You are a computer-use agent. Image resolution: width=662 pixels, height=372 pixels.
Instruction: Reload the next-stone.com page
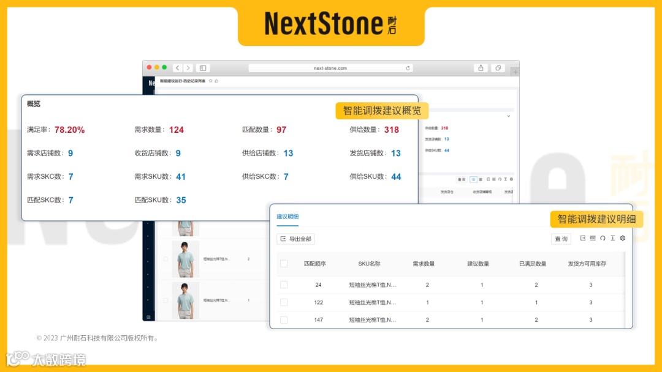(x=408, y=69)
